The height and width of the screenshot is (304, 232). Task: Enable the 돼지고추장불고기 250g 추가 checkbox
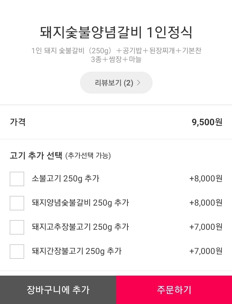tap(17, 227)
